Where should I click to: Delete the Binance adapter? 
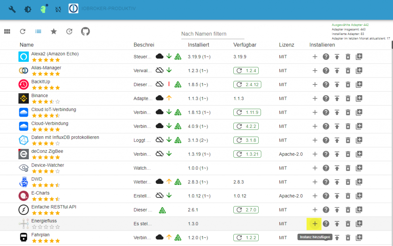tap(348, 98)
